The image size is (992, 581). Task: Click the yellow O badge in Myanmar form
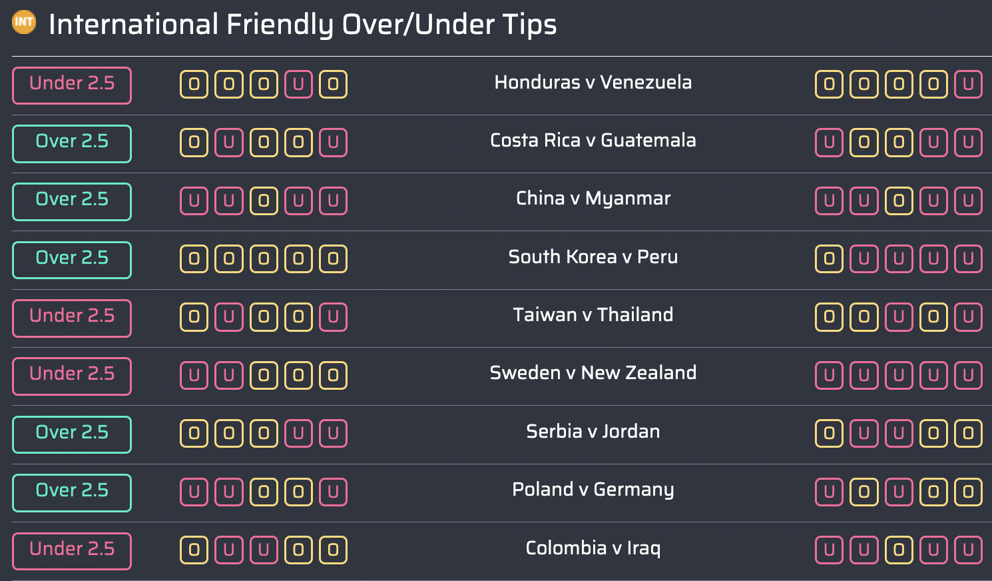899,201
